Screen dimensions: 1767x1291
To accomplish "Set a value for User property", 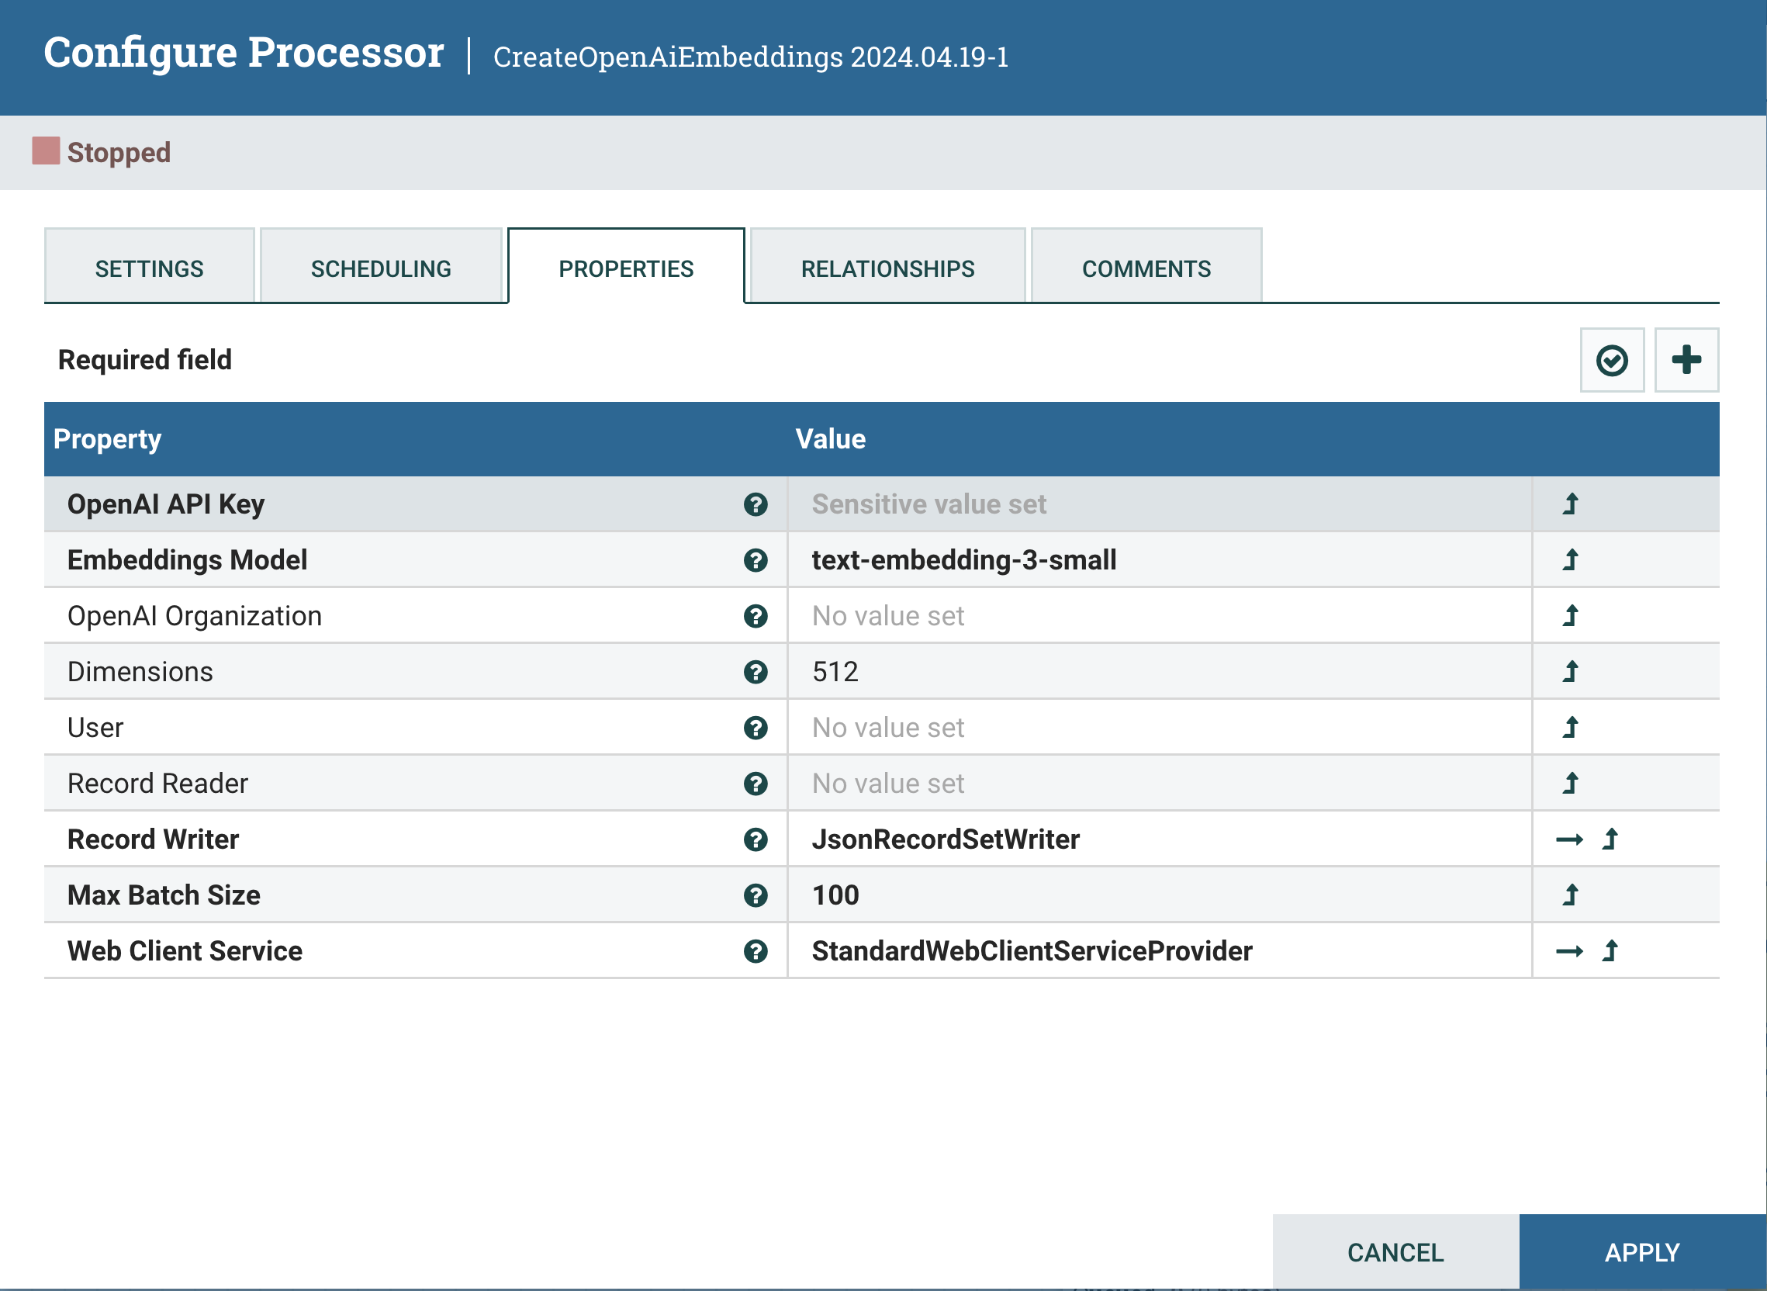I will tap(1159, 729).
